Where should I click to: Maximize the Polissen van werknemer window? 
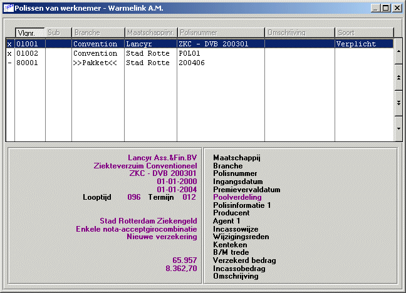click(x=385, y=8)
